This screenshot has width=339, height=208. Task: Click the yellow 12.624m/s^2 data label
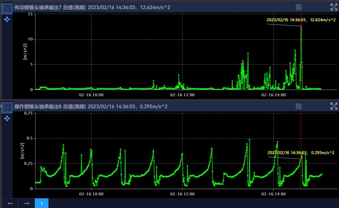pos(301,20)
